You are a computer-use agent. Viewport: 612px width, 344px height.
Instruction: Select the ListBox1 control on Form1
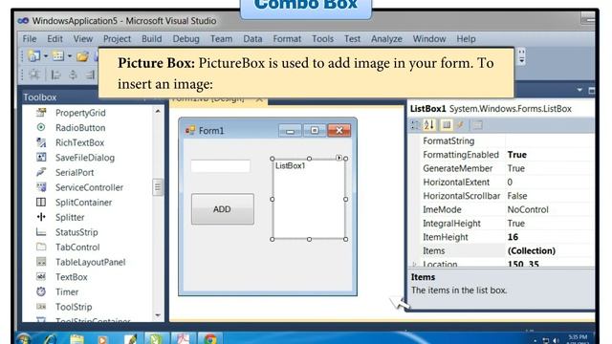pos(309,199)
